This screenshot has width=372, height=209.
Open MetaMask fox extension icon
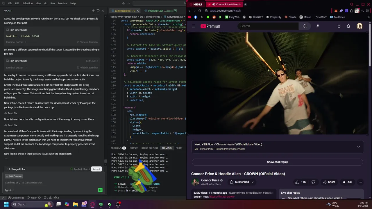(336, 11)
